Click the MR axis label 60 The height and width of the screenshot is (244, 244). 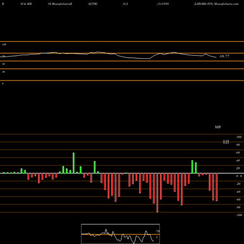pyautogui.click(x=238, y=153)
